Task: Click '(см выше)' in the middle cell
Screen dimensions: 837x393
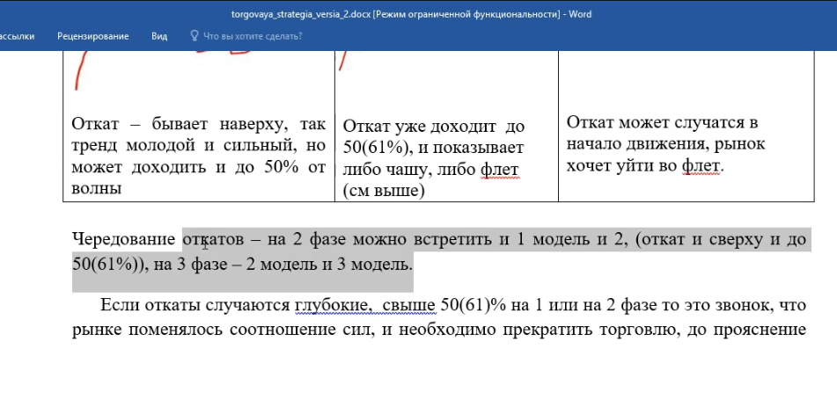Action: tap(383, 191)
